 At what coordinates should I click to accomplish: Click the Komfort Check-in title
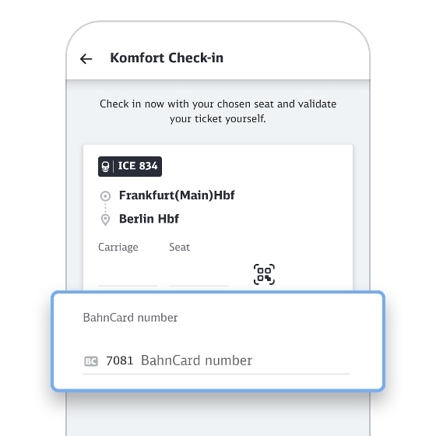coord(167,58)
